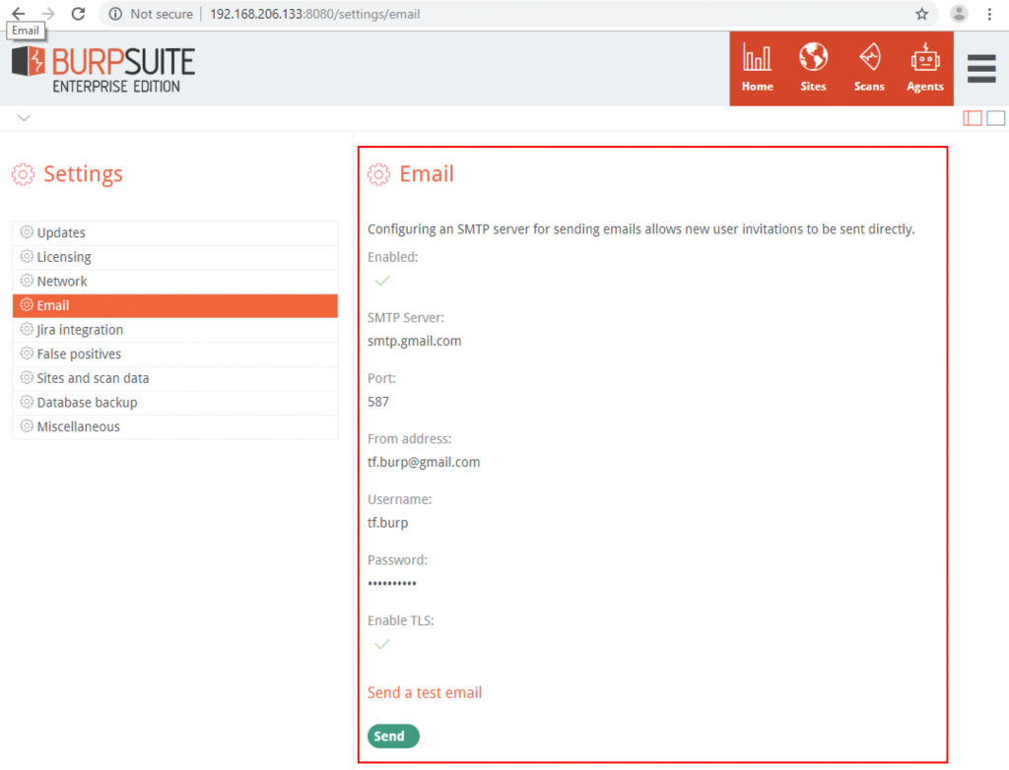Open the hamburger main menu

coord(981,69)
